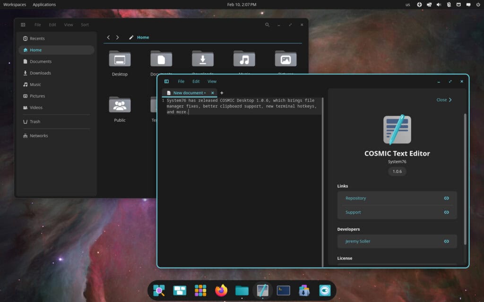This screenshot has height=302, width=484.
Task: Open Firefox from the dock
Action: tap(221, 290)
